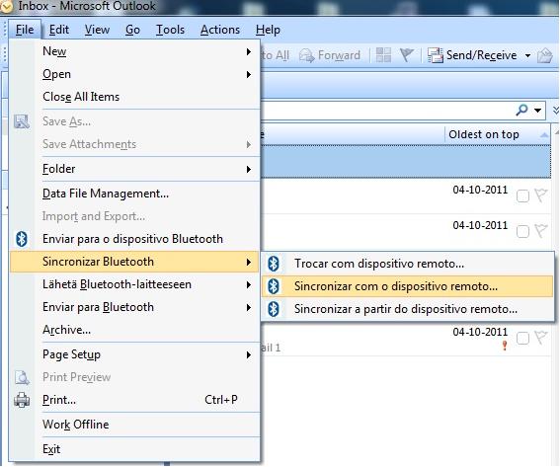Screen dimensions: 560x467
Task: Choose Data File Management
Action: (134, 194)
